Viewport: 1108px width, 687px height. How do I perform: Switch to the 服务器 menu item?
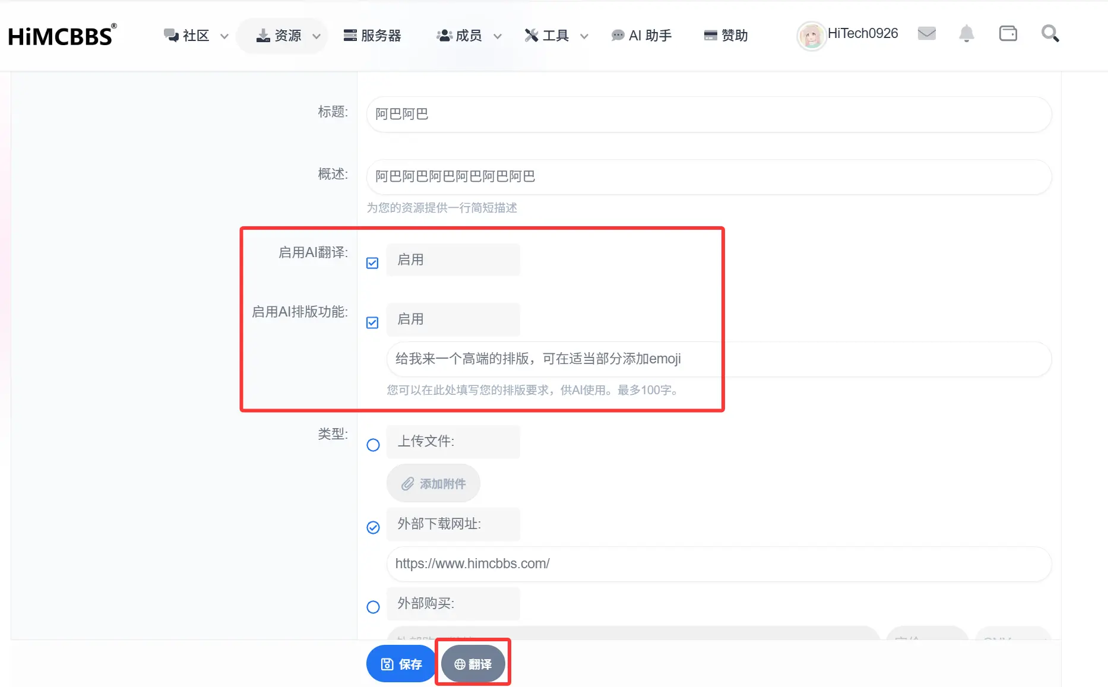pos(373,36)
